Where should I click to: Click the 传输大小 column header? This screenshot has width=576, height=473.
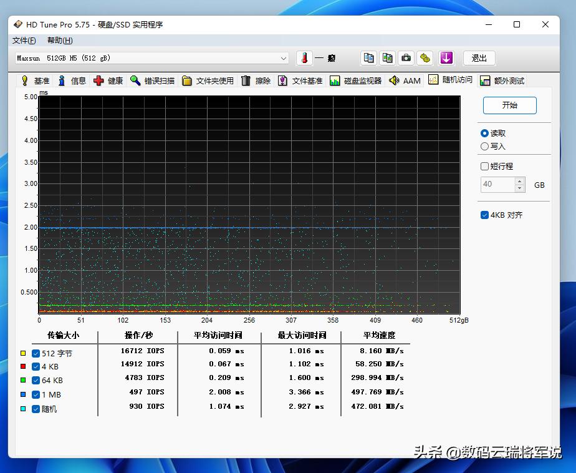click(63, 336)
